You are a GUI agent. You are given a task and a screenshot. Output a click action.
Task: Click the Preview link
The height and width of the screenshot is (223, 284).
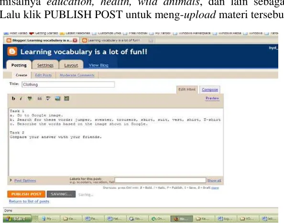[x=212, y=98]
